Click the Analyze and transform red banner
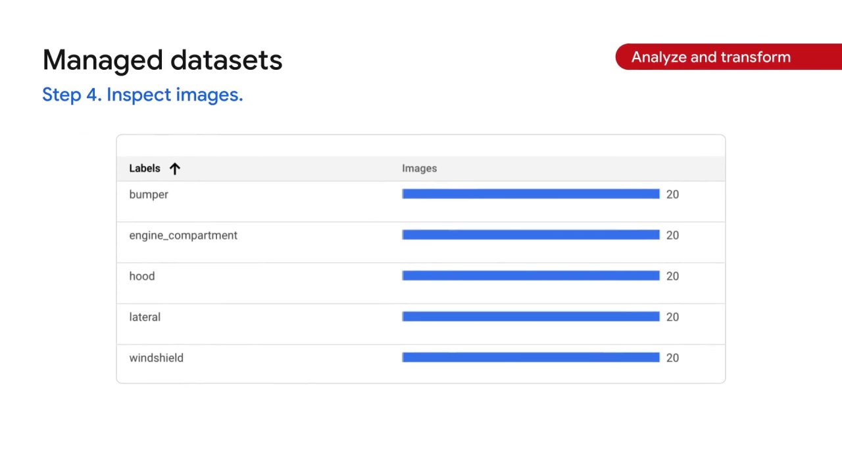Image resolution: width=842 pixels, height=474 pixels. pos(729,57)
